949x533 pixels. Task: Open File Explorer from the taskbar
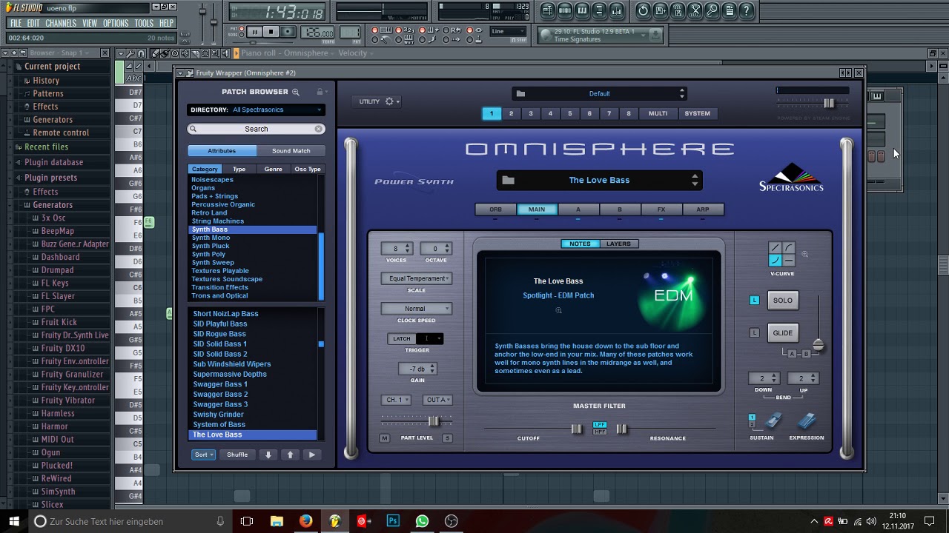[277, 521]
